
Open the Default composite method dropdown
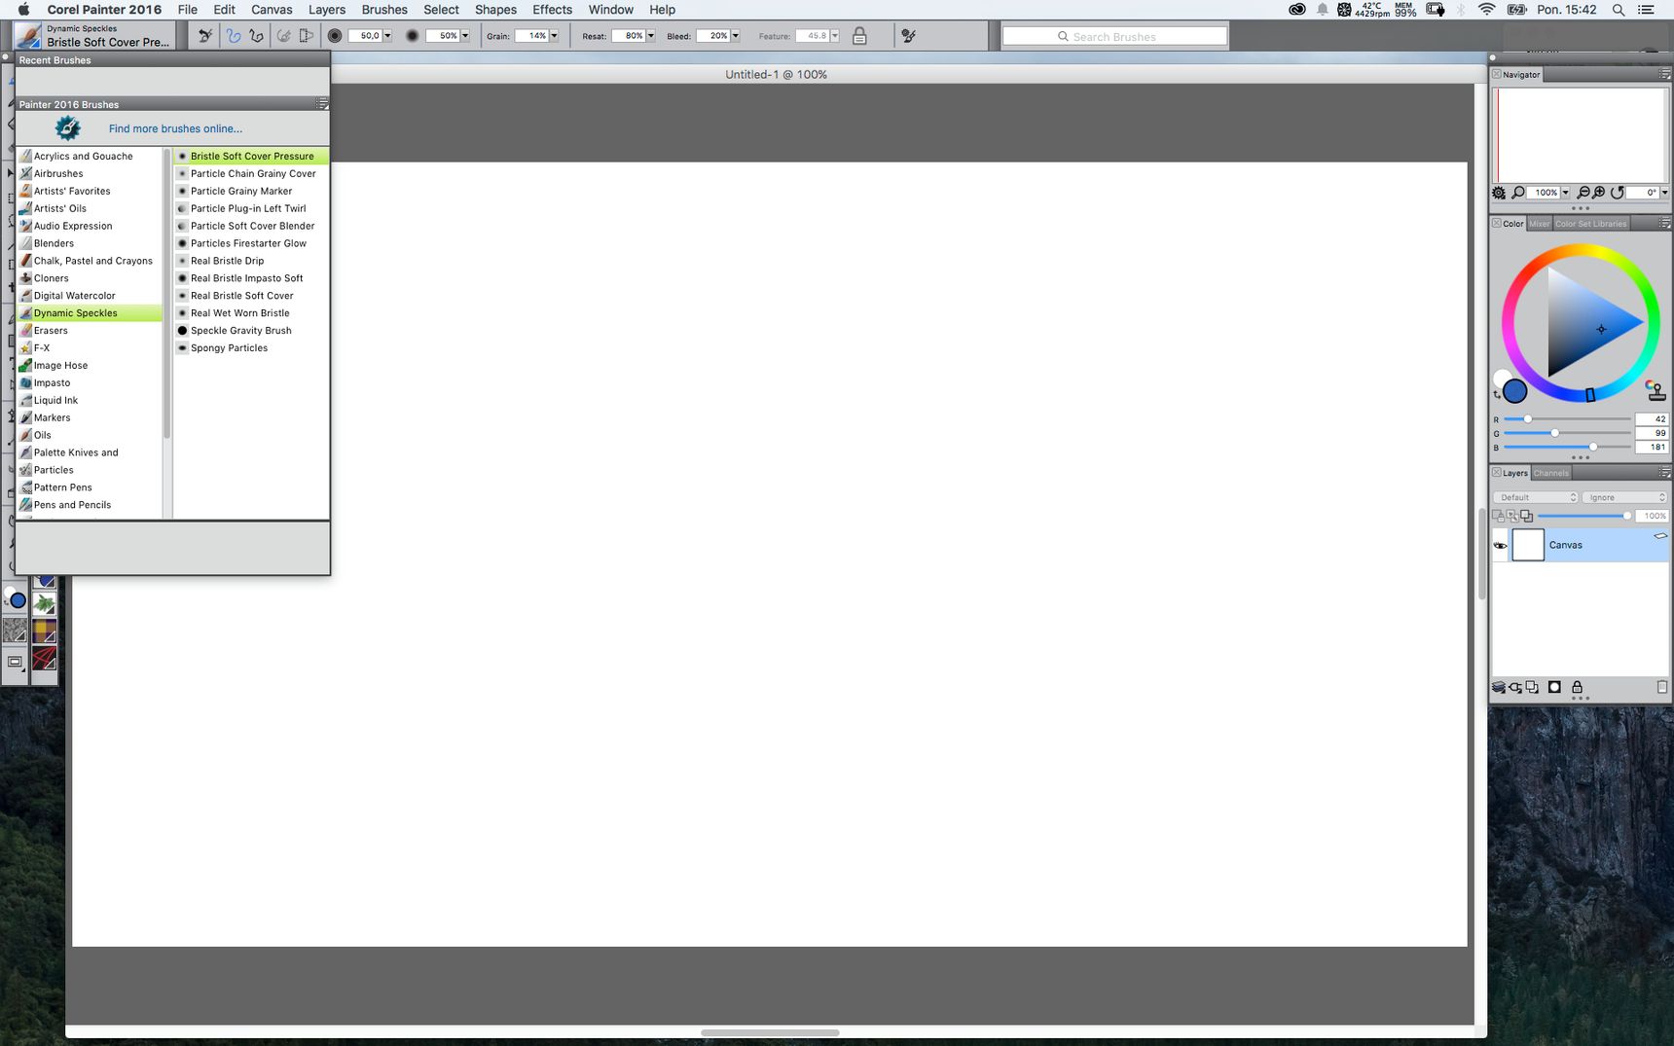coord(1535,497)
